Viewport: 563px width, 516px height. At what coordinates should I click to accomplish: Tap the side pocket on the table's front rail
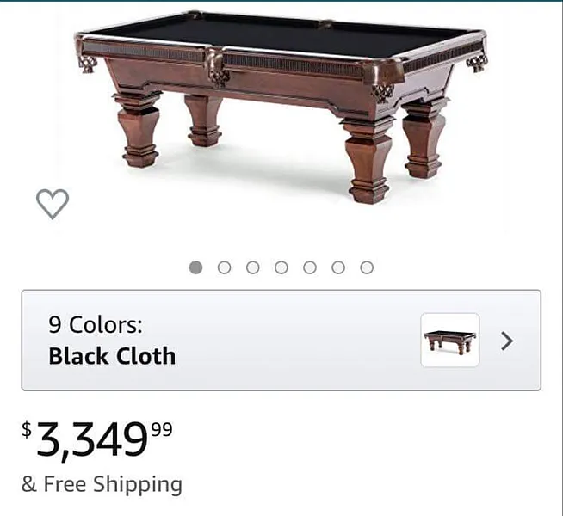coord(217,68)
